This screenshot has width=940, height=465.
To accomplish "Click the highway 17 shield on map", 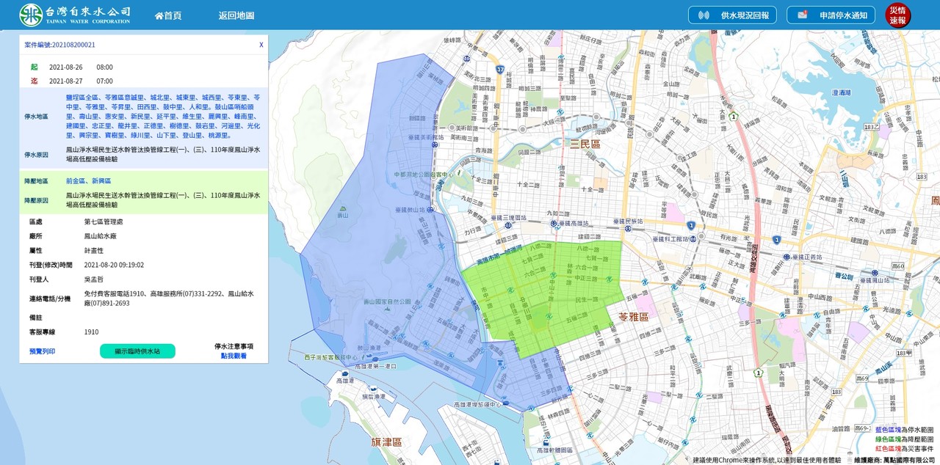I will (x=500, y=70).
